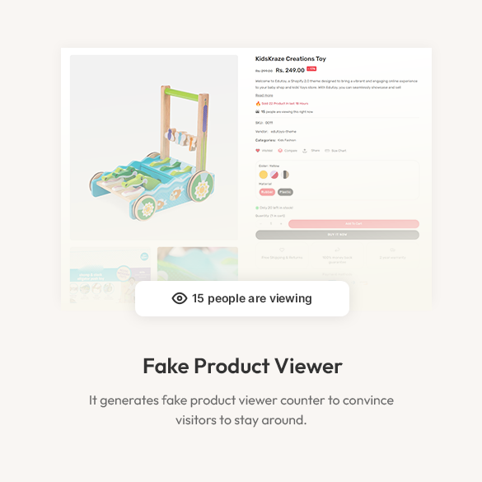This screenshot has height=482, width=482.
Task: Click the fire icon beside sold products text
Action: pos(258,104)
